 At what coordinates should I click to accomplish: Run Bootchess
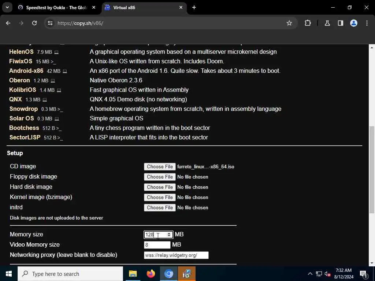click(x=24, y=128)
